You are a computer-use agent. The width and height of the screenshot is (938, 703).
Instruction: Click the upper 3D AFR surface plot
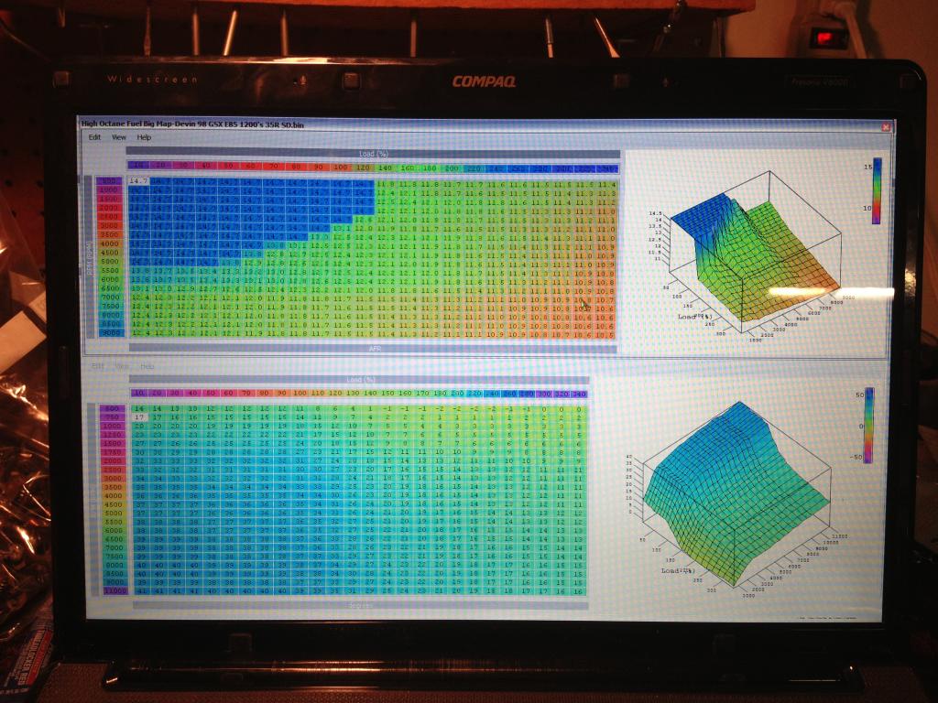tap(754, 254)
